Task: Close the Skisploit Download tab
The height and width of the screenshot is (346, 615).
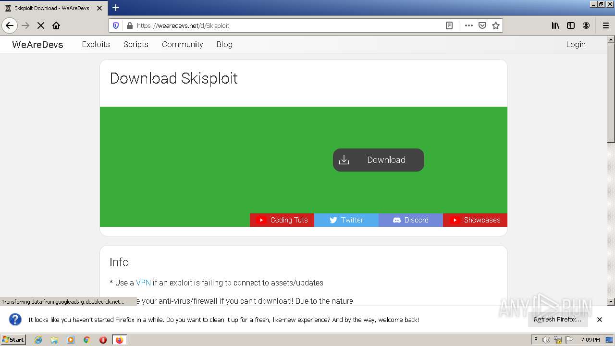Action: [x=99, y=8]
